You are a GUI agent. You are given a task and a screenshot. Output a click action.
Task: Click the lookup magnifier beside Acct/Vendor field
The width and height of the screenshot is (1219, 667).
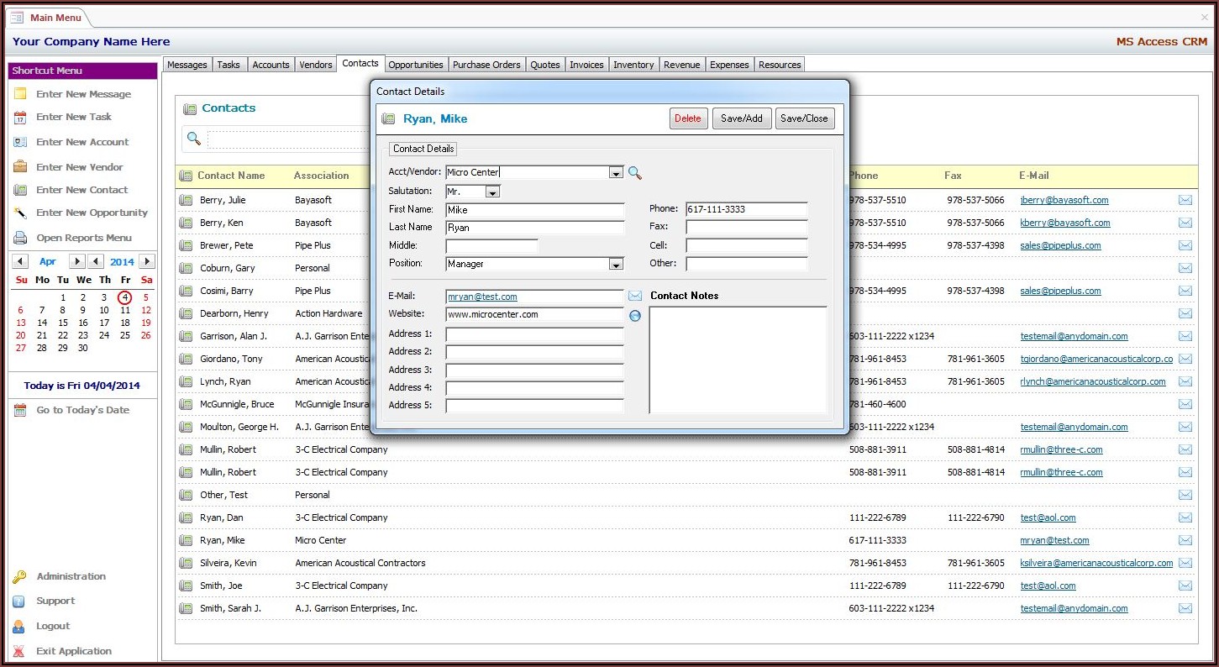pos(635,173)
